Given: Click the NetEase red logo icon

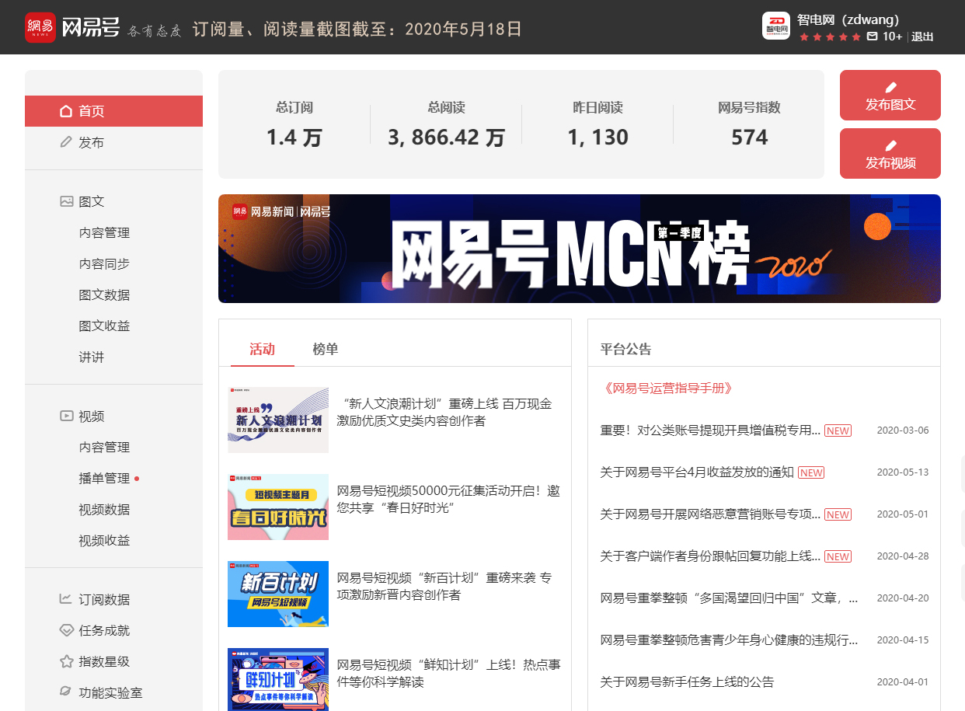Looking at the screenshot, I should [40, 27].
